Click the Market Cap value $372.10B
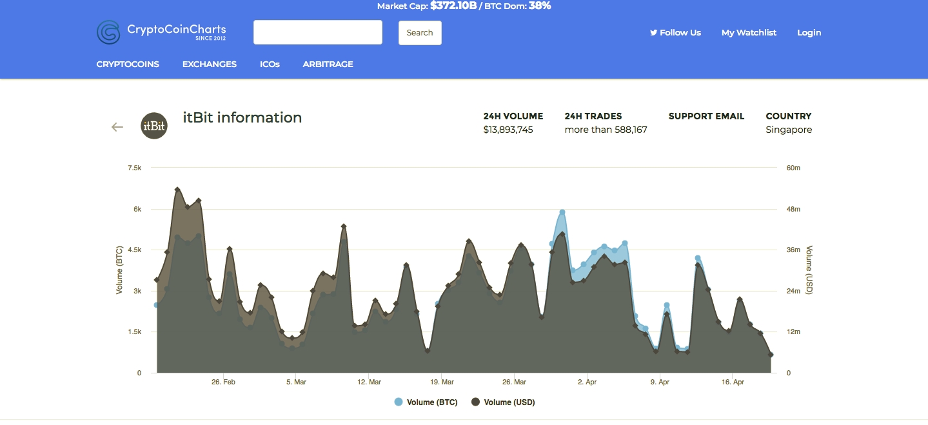Screen dimensions: 928x425 [x=453, y=6]
